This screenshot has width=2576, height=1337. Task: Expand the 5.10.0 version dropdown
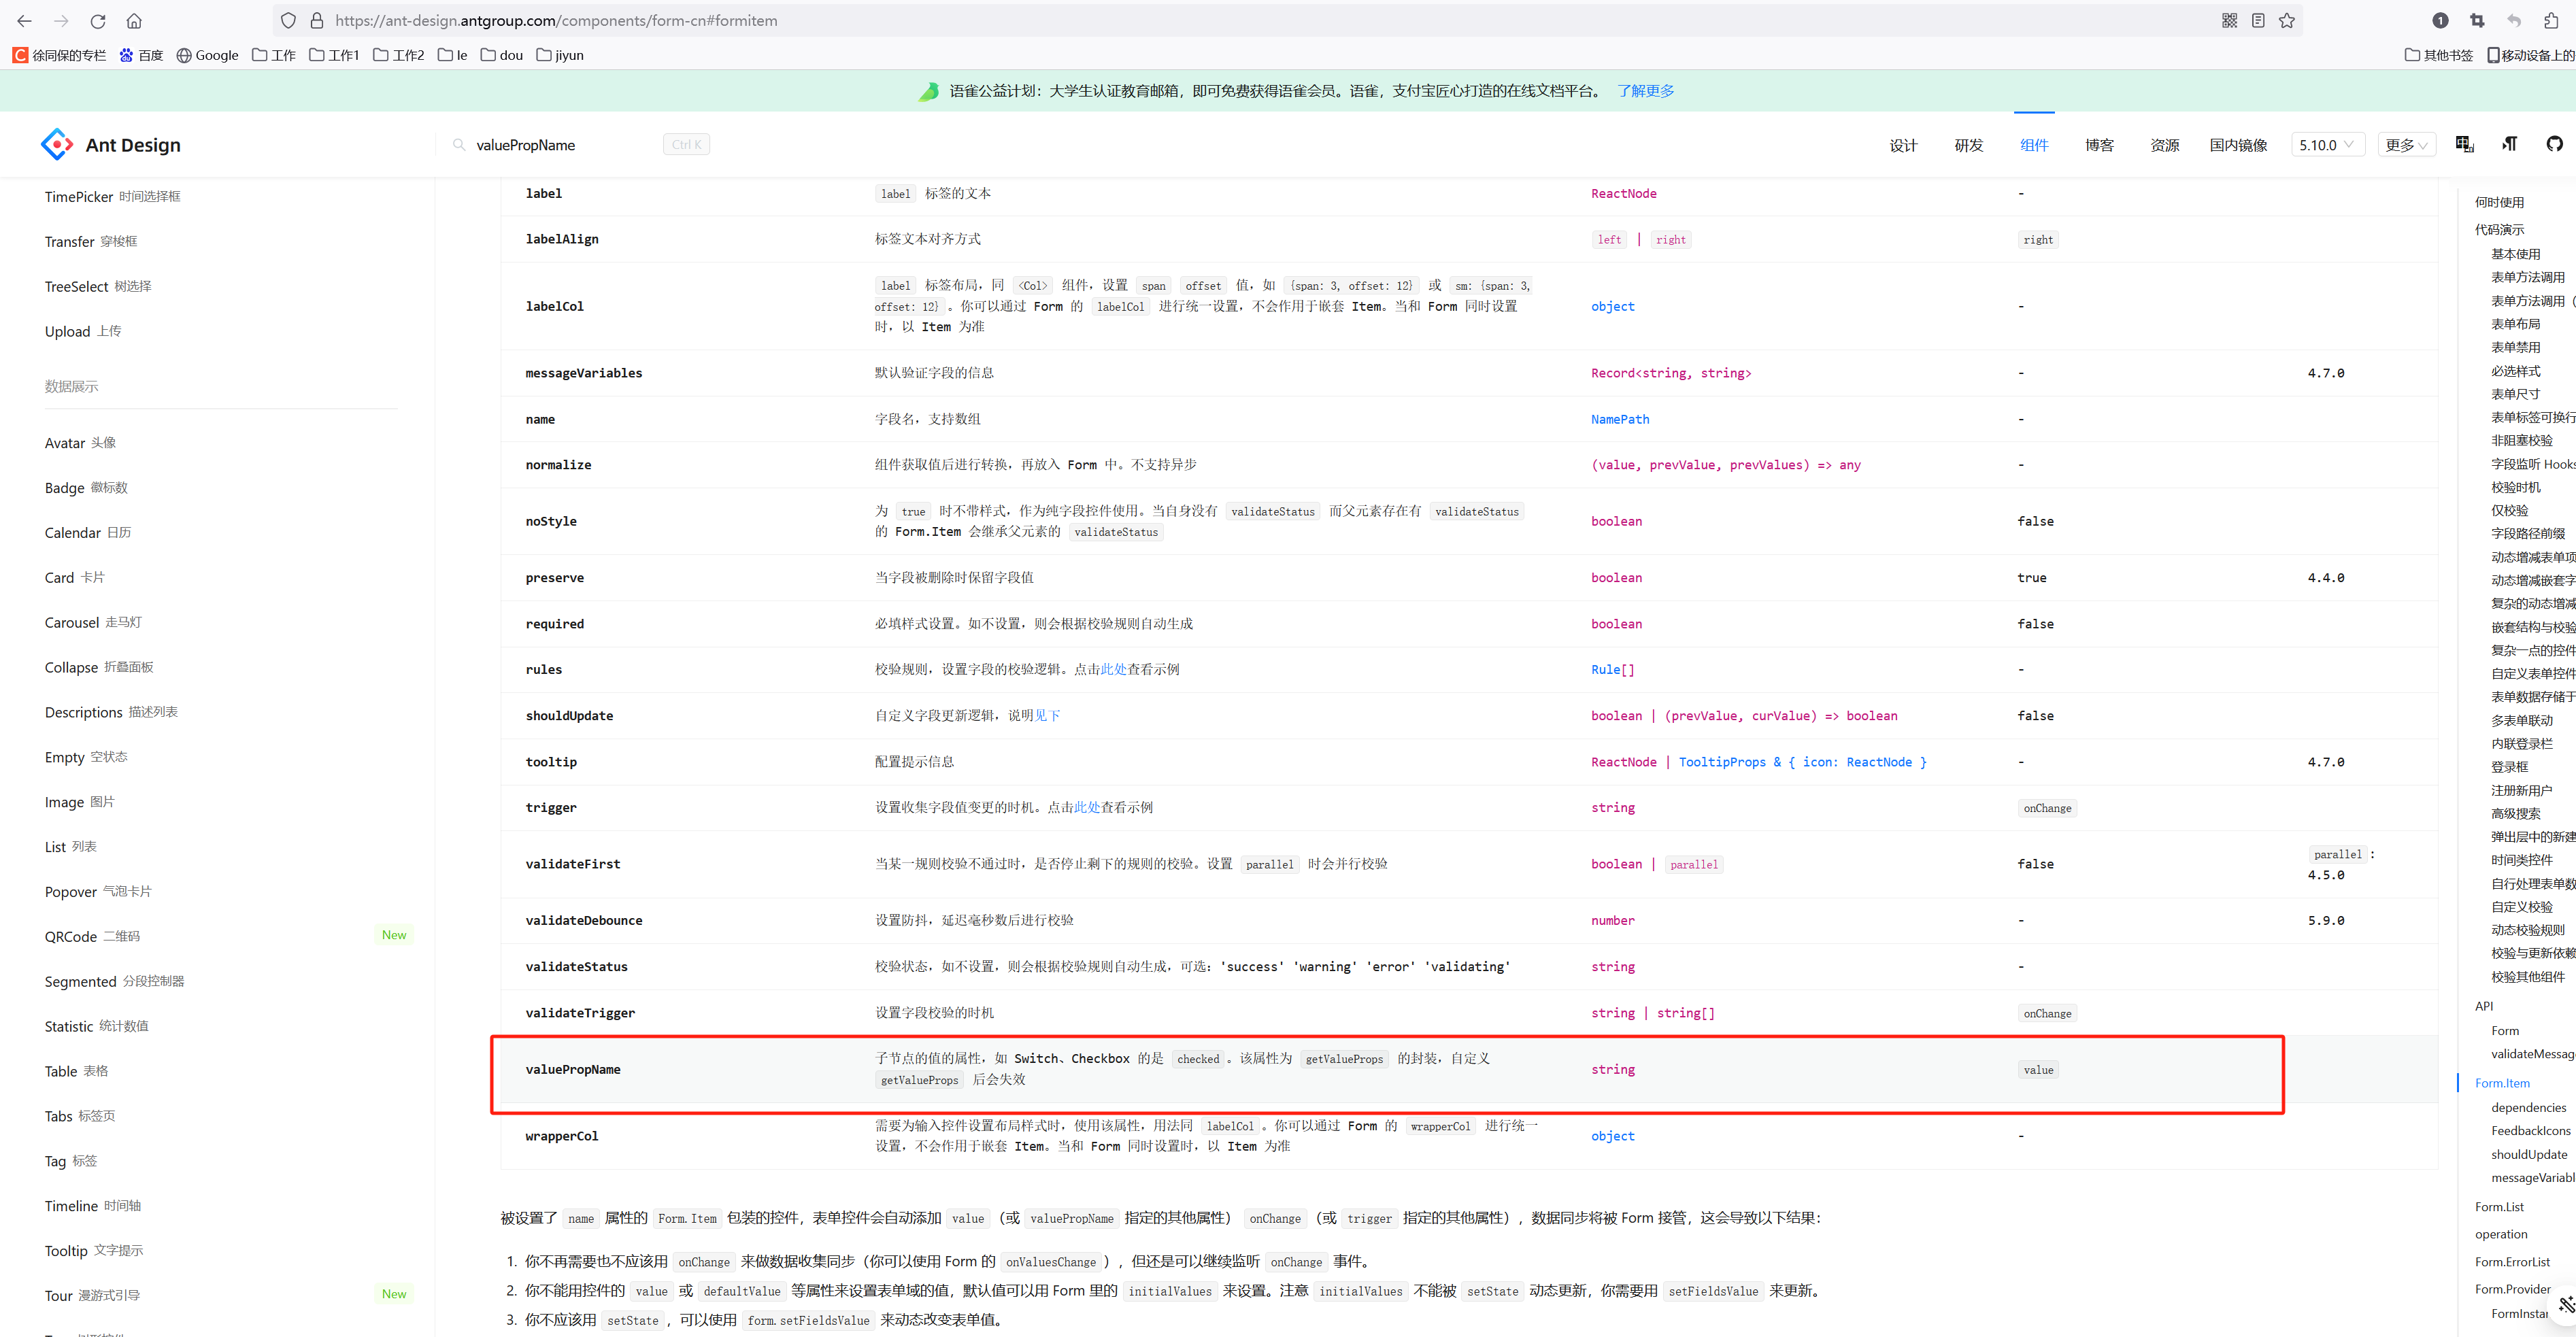pos(2320,143)
